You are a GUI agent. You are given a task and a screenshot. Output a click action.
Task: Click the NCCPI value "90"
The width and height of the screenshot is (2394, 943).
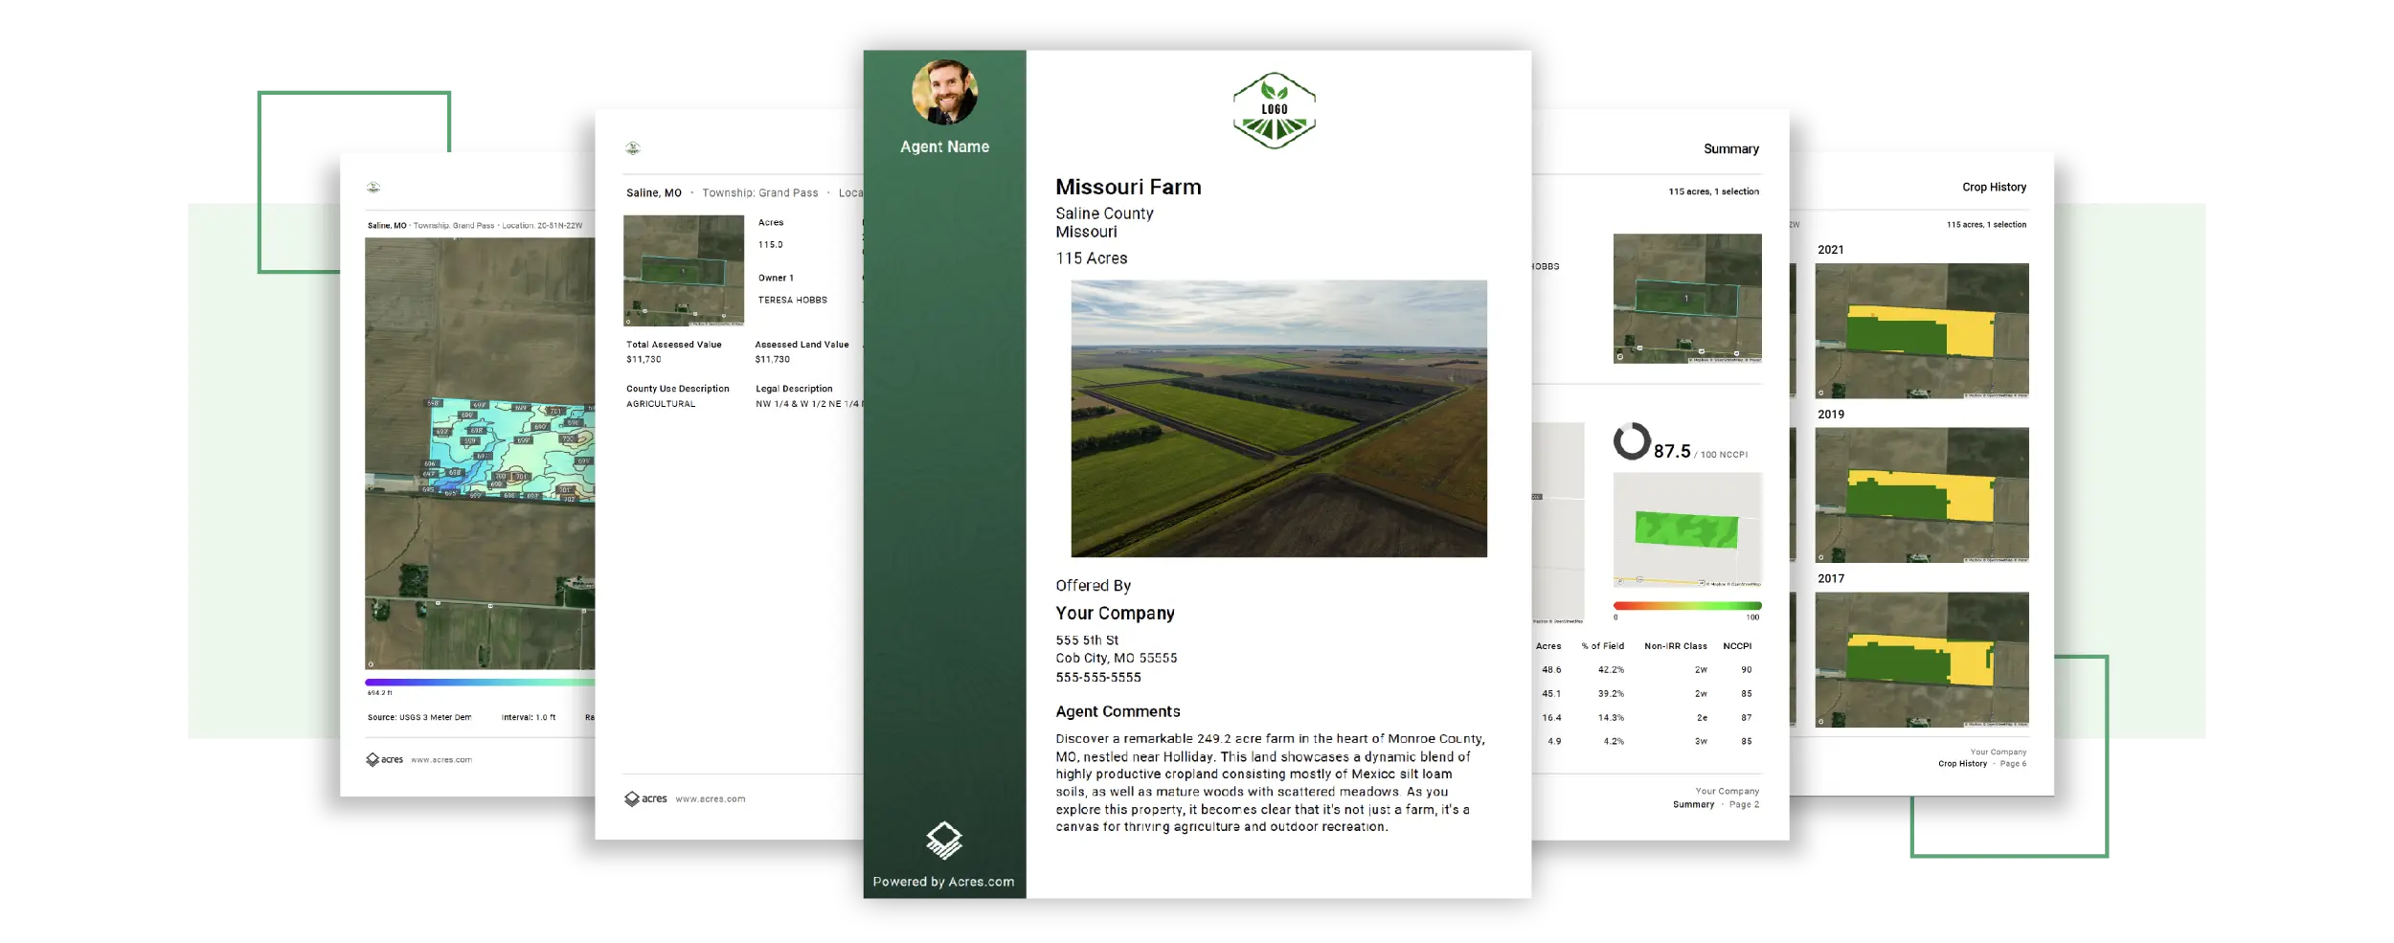point(1747,670)
